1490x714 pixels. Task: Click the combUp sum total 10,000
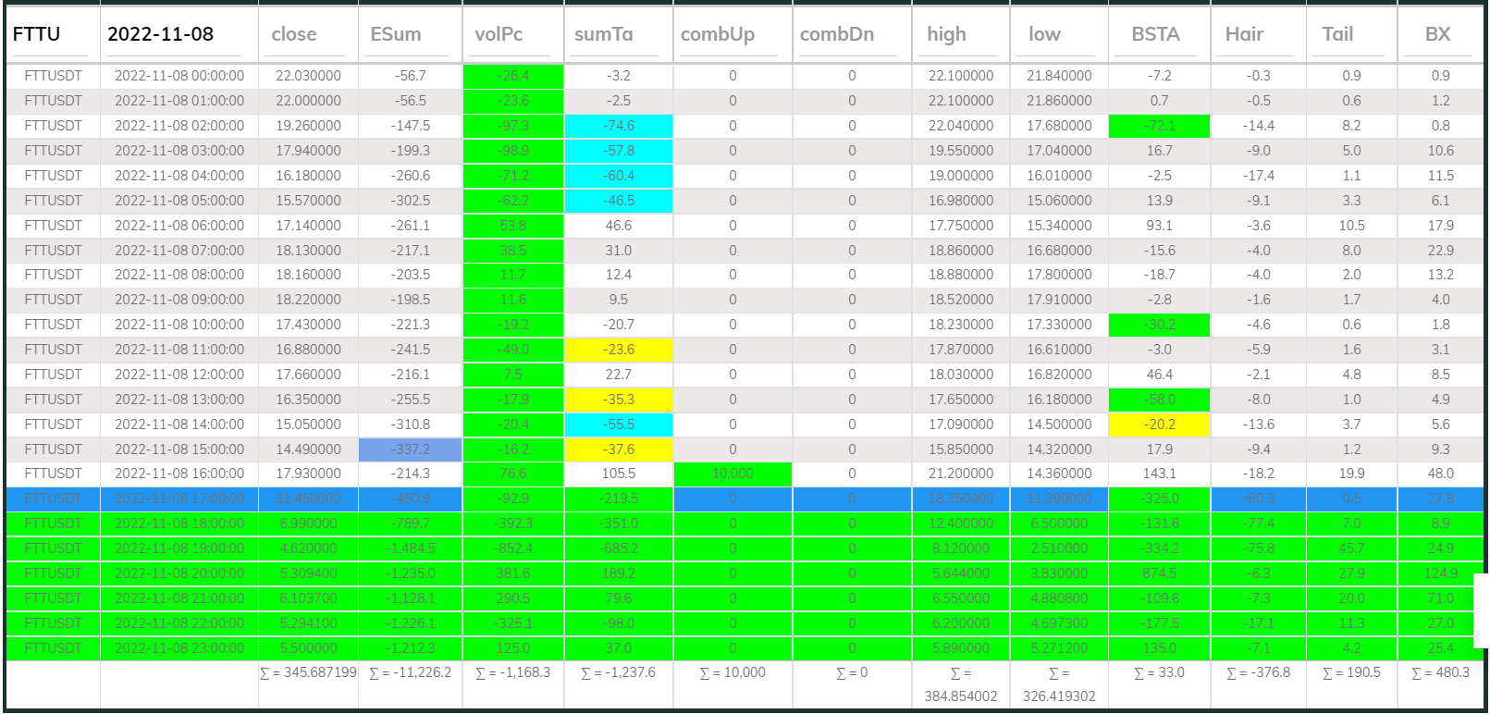click(x=733, y=672)
